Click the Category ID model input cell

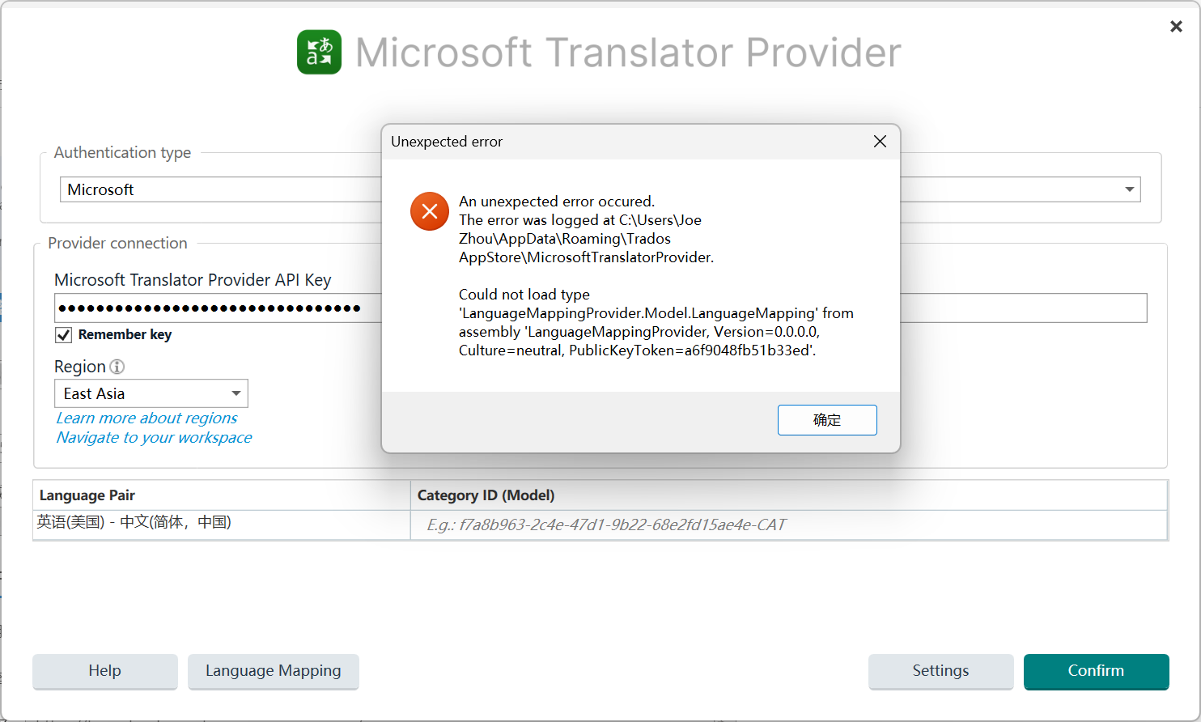(787, 525)
